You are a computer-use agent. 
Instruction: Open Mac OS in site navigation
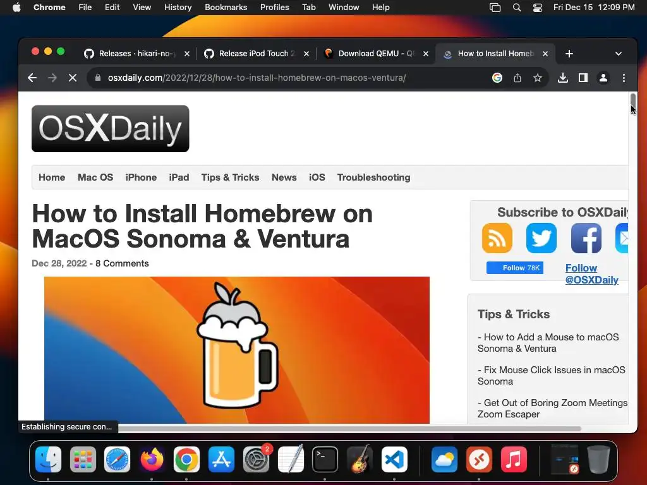95,177
